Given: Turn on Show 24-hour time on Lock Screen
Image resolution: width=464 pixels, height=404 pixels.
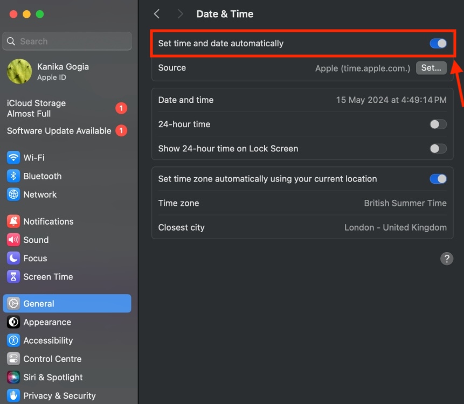Looking at the screenshot, I should (438, 149).
